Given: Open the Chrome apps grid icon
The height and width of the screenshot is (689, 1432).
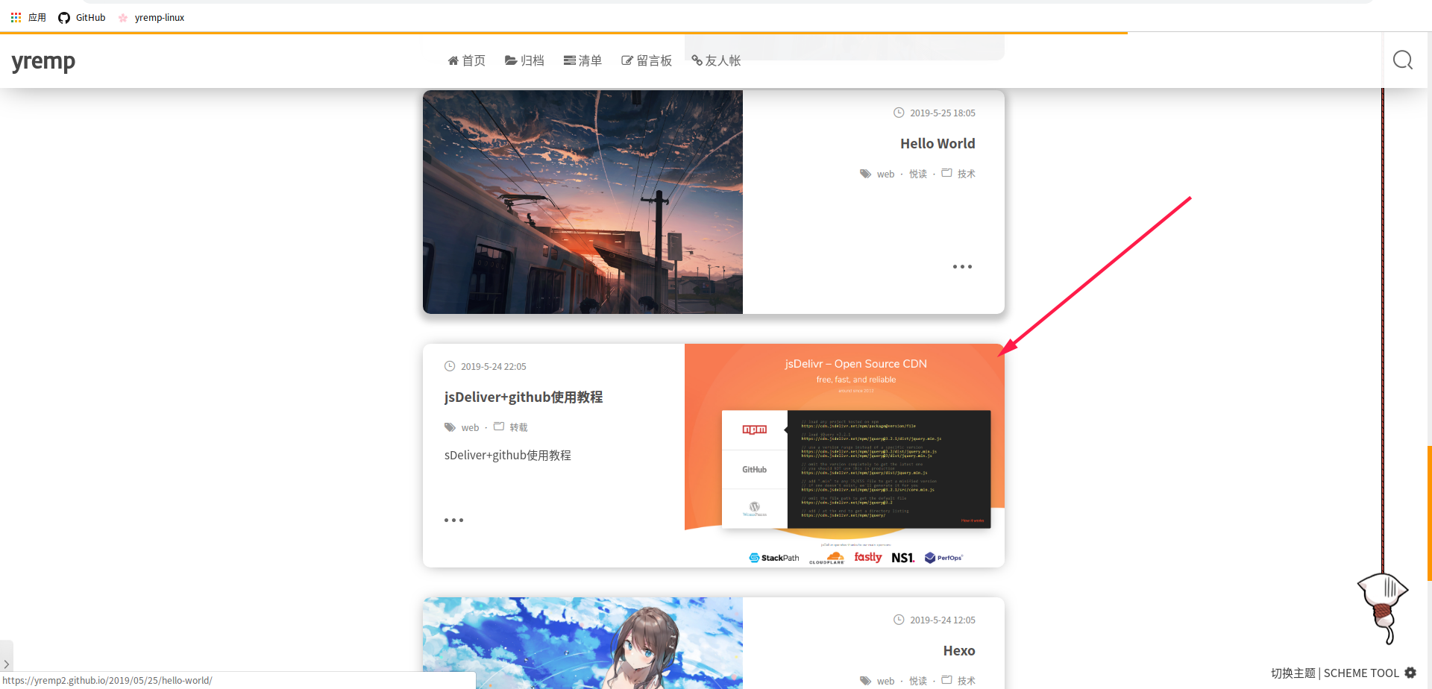Looking at the screenshot, I should pos(16,17).
